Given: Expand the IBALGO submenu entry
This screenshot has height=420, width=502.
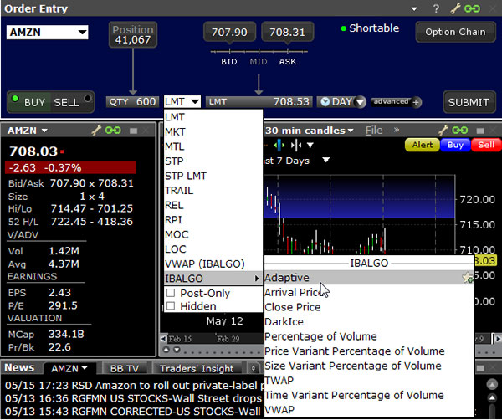Looking at the screenshot, I should [213, 278].
